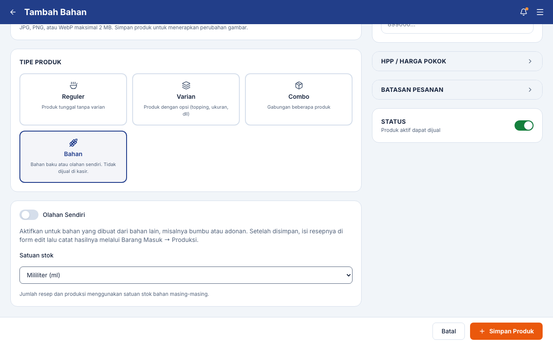Save with the Simpan Produk button
Viewport: 553px width, 345px height.
click(x=506, y=331)
